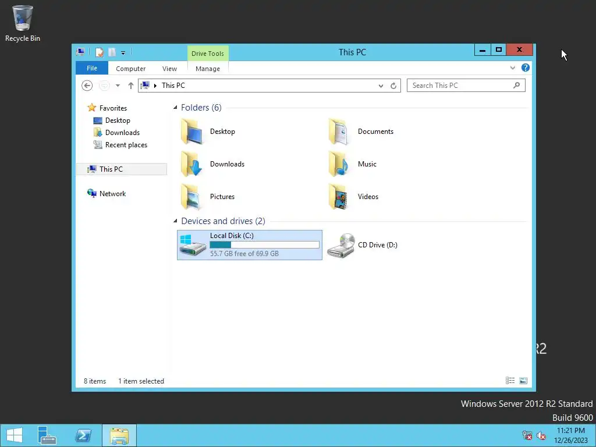
Task: Open the recent locations dropdown arrow
Action: point(118,86)
